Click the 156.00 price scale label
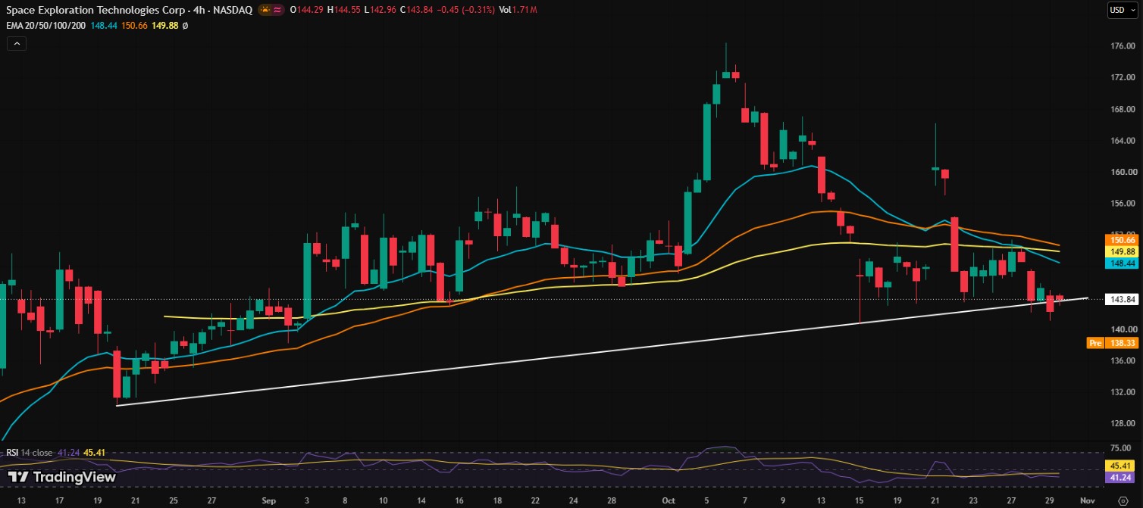Screen dimensions: 1143x508 point(1122,204)
